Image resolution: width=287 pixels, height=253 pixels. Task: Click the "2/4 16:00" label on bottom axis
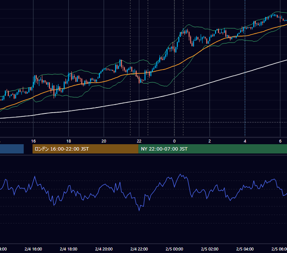[x=33, y=249]
